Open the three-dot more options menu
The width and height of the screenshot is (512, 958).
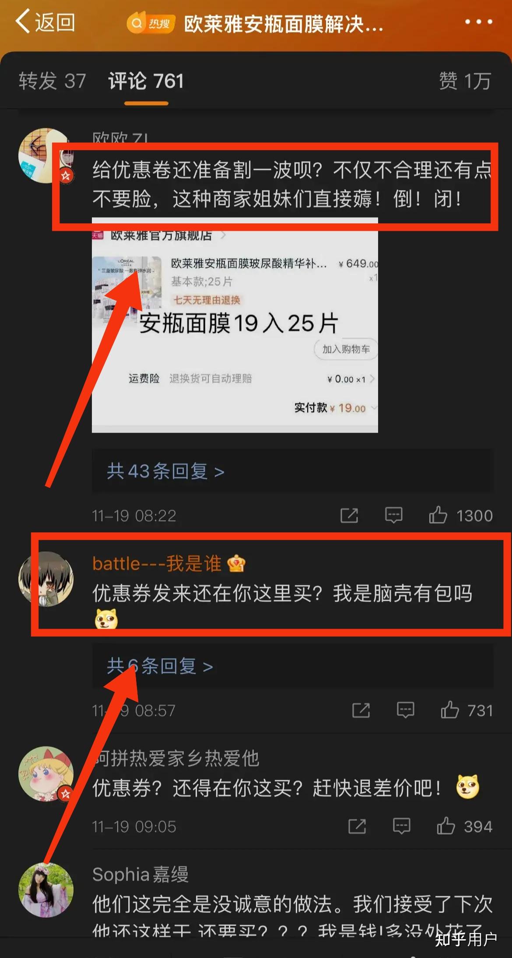[478, 21]
